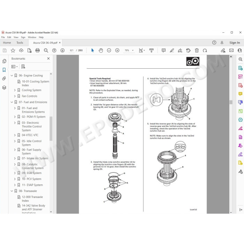Expand the Cooling System bookmark

tap(15, 90)
